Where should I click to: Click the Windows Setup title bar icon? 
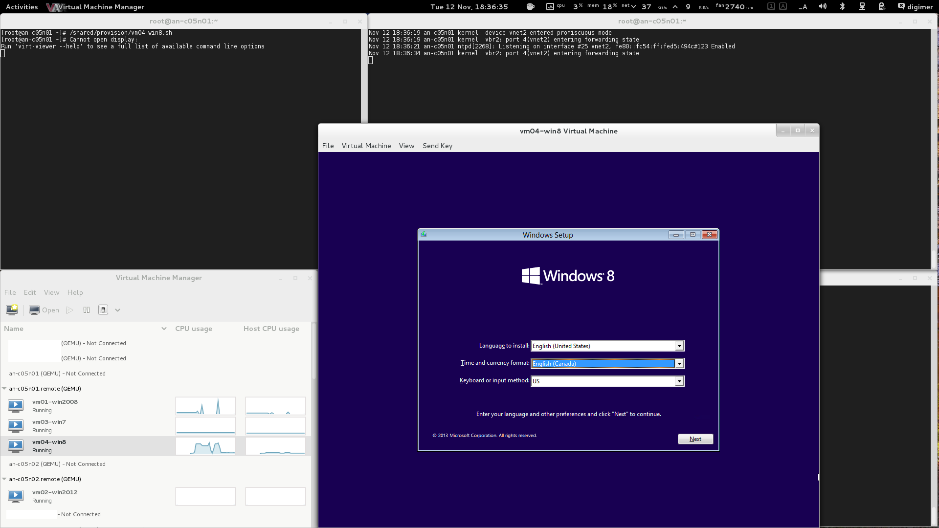(x=424, y=235)
